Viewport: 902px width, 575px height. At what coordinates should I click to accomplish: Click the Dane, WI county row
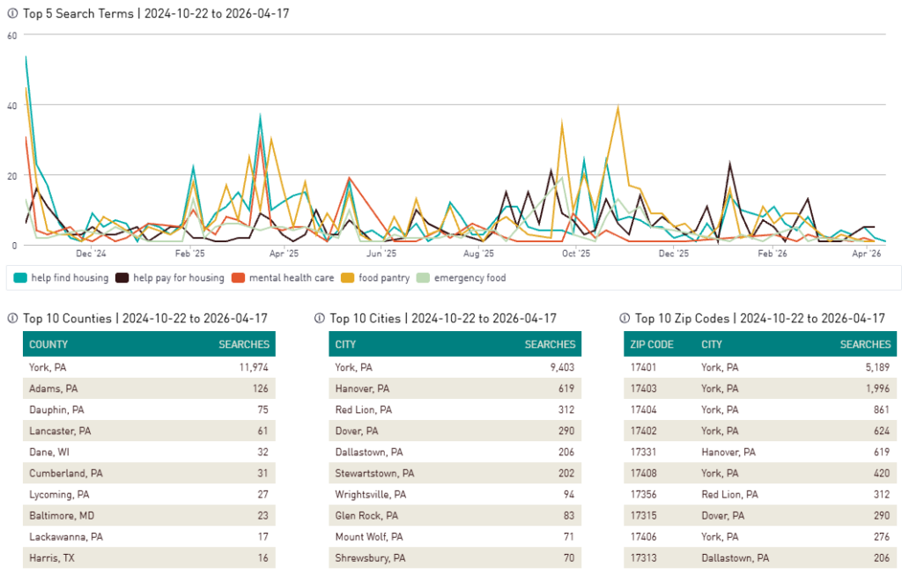tap(148, 452)
